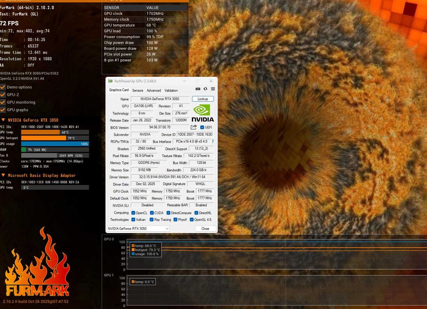427x309 pixels.
Task: Switch to the Graphics Card tab
Action: tap(119, 90)
